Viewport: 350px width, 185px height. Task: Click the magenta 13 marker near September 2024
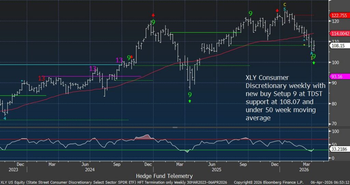click(119, 60)
